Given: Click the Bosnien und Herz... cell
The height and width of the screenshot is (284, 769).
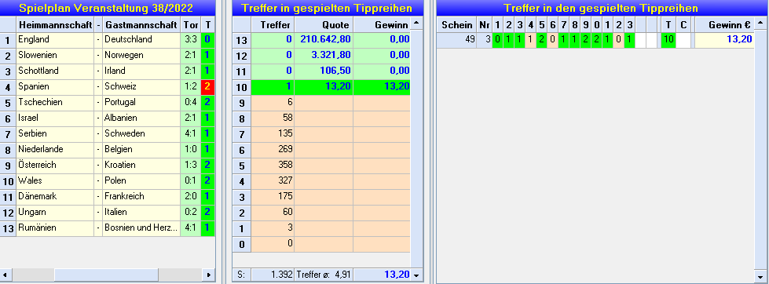Looking at the screenshot, I should click(x=141, y=228).
